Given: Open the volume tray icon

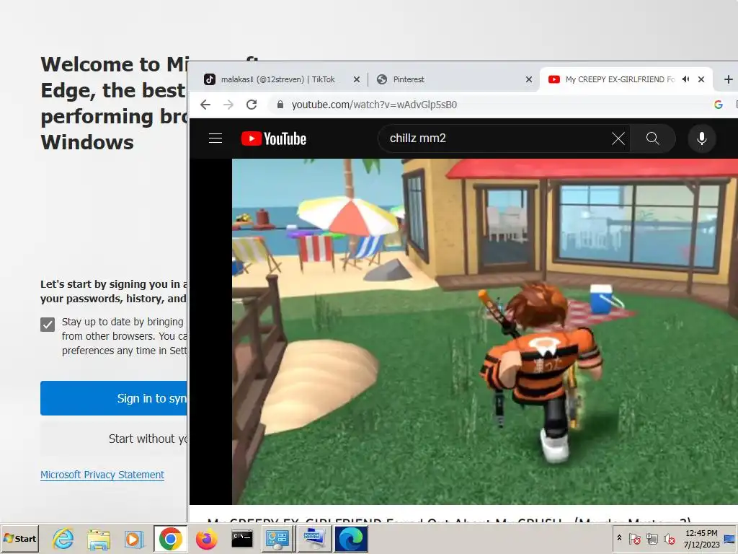Looking at the screenshot, I should point(670,538).
